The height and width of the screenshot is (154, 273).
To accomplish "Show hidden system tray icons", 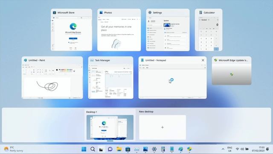I will coord(223,149).
